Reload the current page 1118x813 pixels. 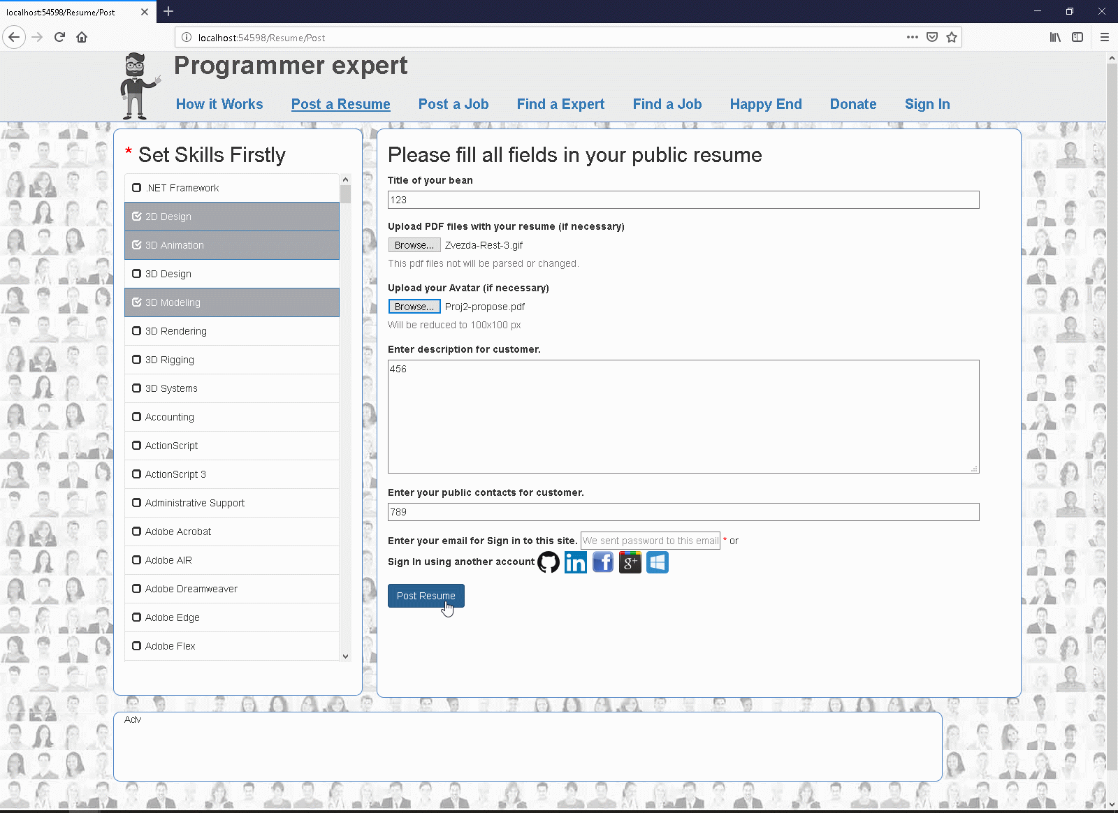pos(59,38)
